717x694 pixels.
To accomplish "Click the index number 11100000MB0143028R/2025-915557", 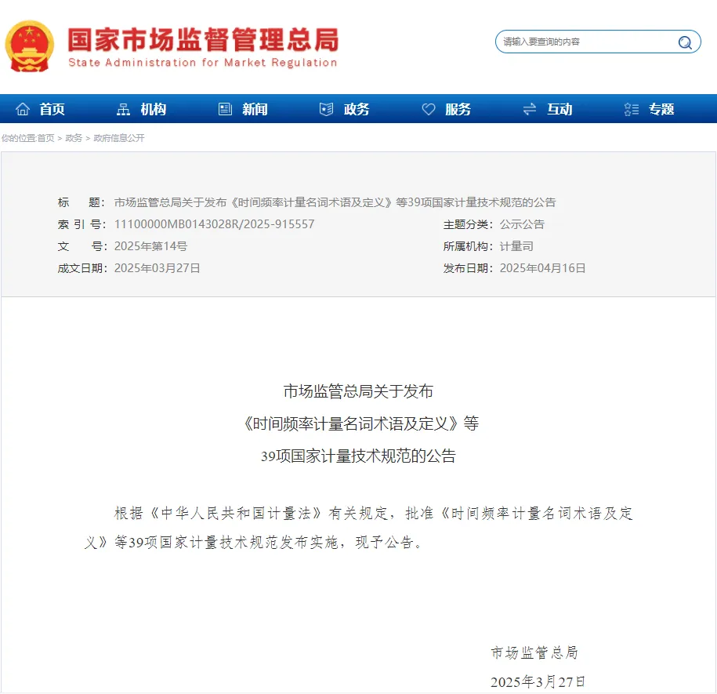I will coord(214,224).
